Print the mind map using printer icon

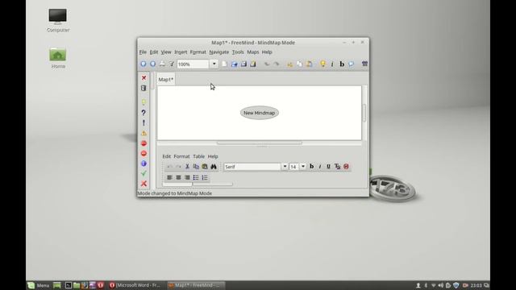point(162,64)
